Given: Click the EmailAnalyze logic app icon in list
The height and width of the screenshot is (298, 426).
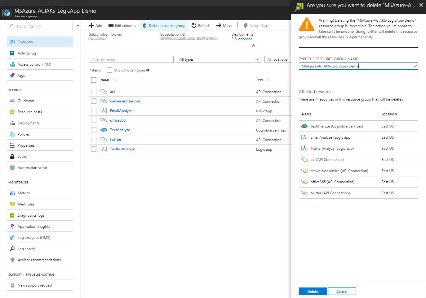Looking at the screenshot, I should (104, 111).
